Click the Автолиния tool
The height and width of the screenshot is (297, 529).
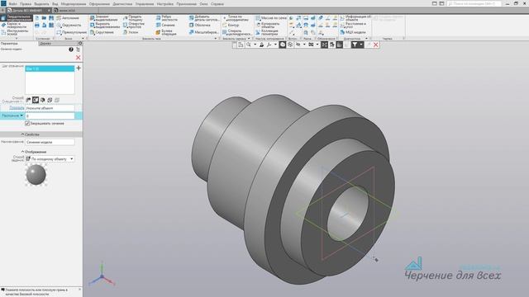[68, 18]
